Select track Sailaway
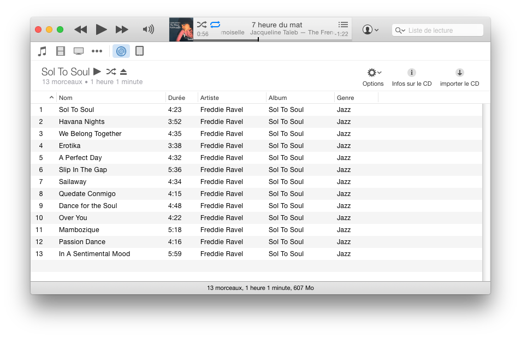This screenshot has width=521, height=338. [x=256, y=181]
